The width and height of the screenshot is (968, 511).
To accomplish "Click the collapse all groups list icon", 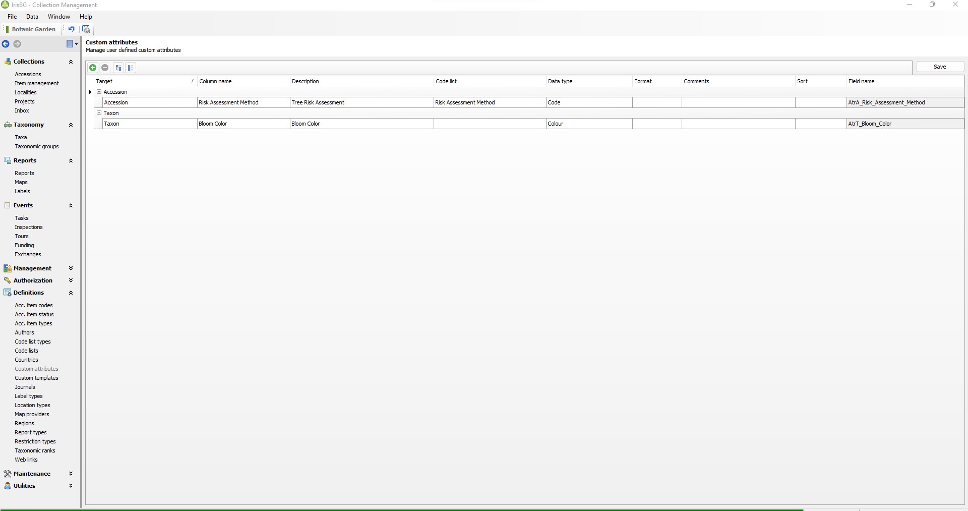I will (x=131, y=68).
